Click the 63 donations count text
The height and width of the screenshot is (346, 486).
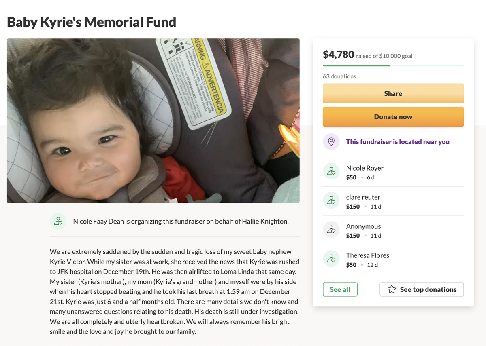339,76
